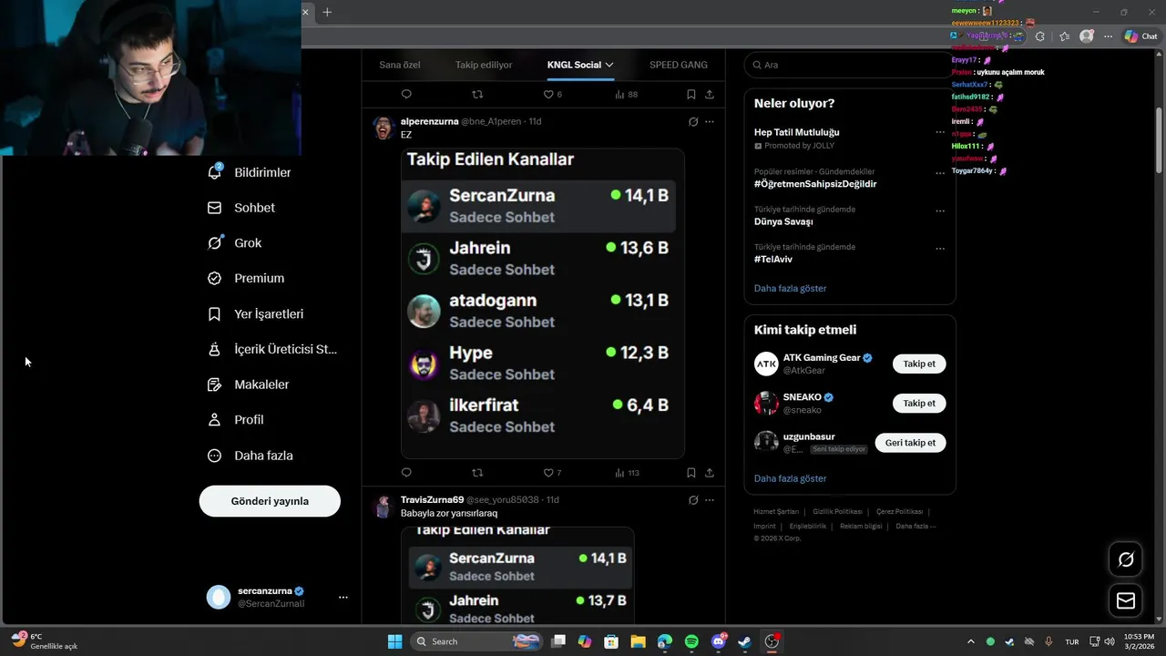The width and height of the screenshot is (1166, 656).
Task: Open TravisZurna69's posted image
Action: point(517,575)
